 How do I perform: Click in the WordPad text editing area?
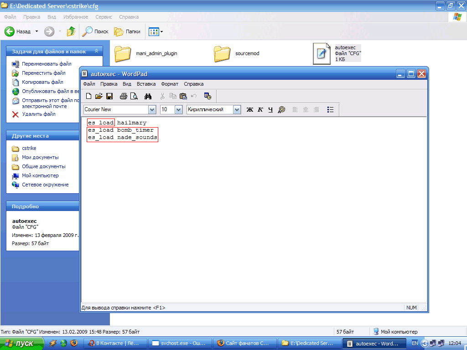(254, 210)
